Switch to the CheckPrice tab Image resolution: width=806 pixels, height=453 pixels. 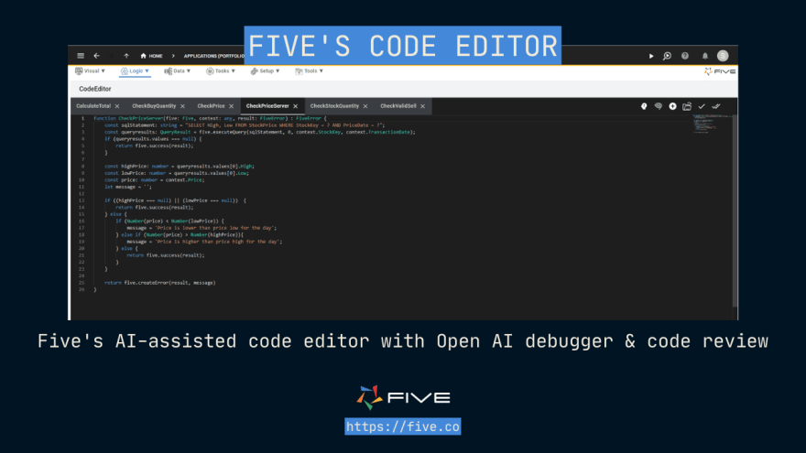point(211,106)
